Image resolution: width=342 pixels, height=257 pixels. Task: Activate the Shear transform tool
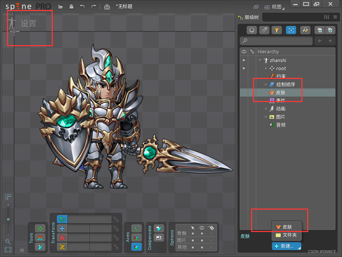[x=62, y=247]
